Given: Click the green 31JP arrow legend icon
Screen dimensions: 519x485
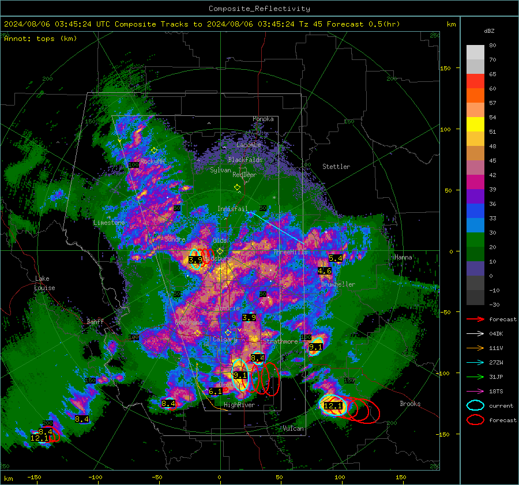Looking at the screenshot, I should [475, 377].
